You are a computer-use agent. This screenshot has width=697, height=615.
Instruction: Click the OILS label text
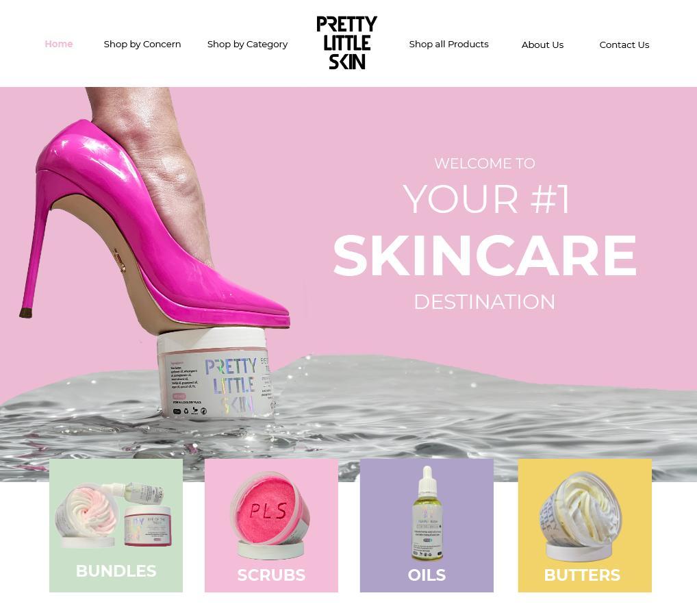(427, 575)
